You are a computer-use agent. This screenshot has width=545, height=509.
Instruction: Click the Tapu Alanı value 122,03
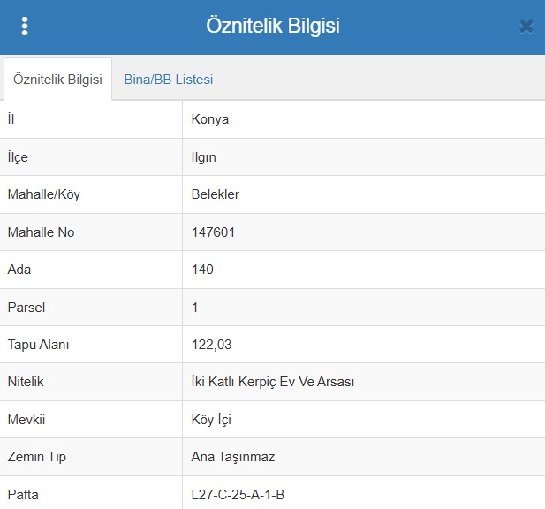click(x=211, y=345)
